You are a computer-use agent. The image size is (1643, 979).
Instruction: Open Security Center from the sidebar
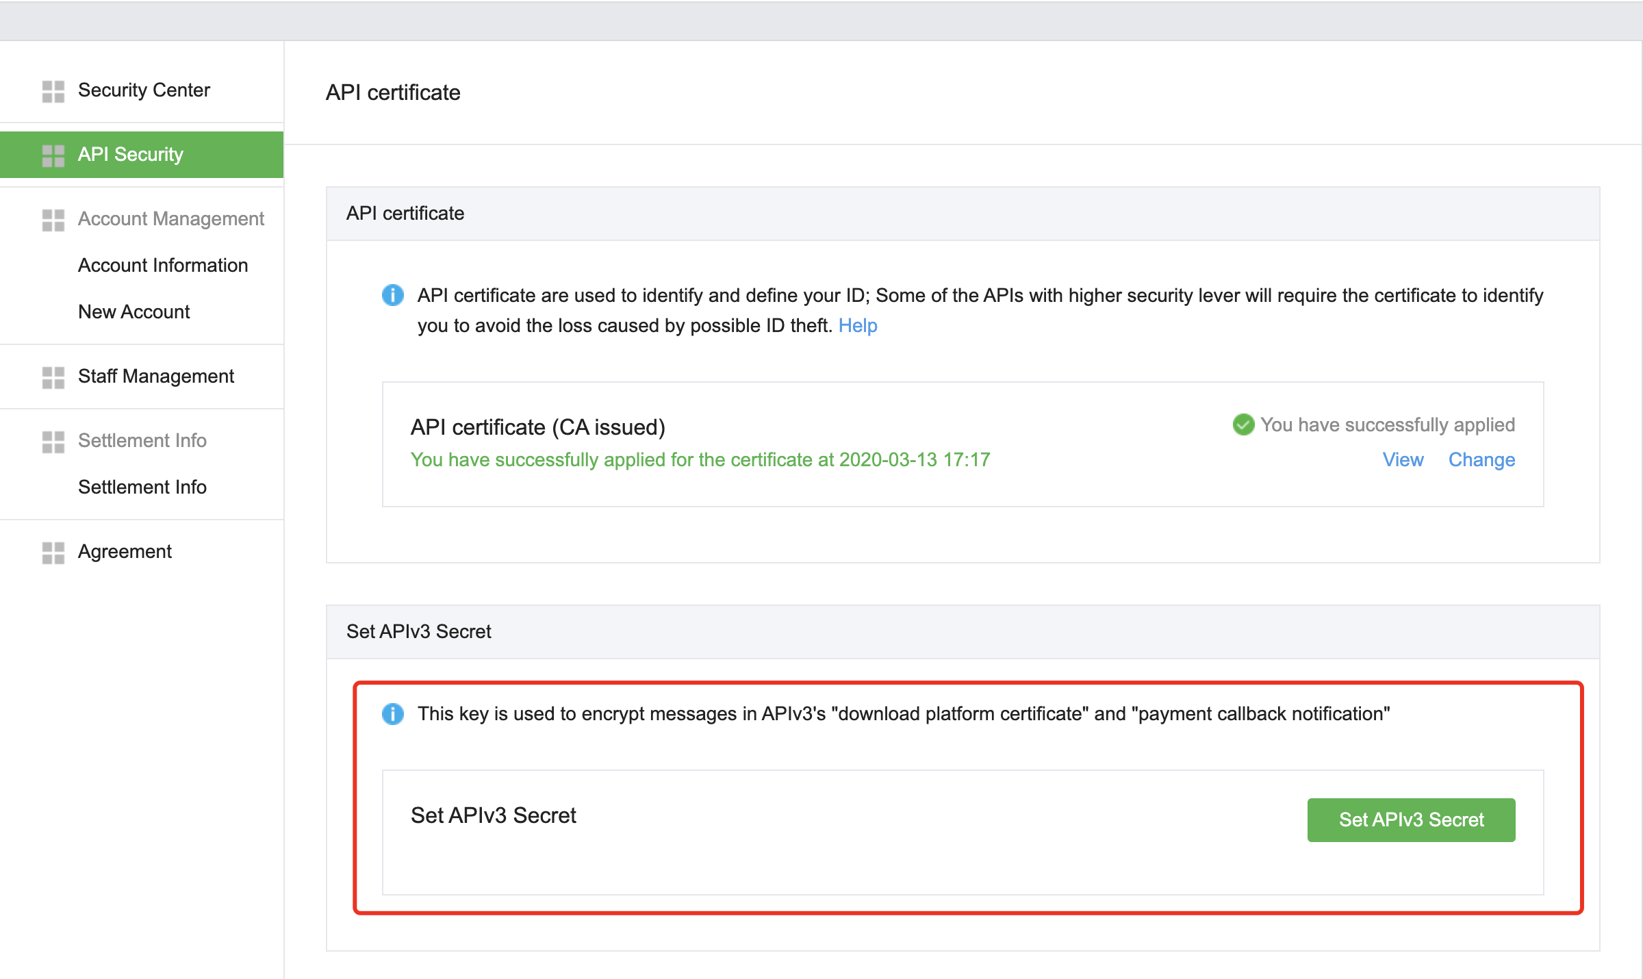[144, 90]
